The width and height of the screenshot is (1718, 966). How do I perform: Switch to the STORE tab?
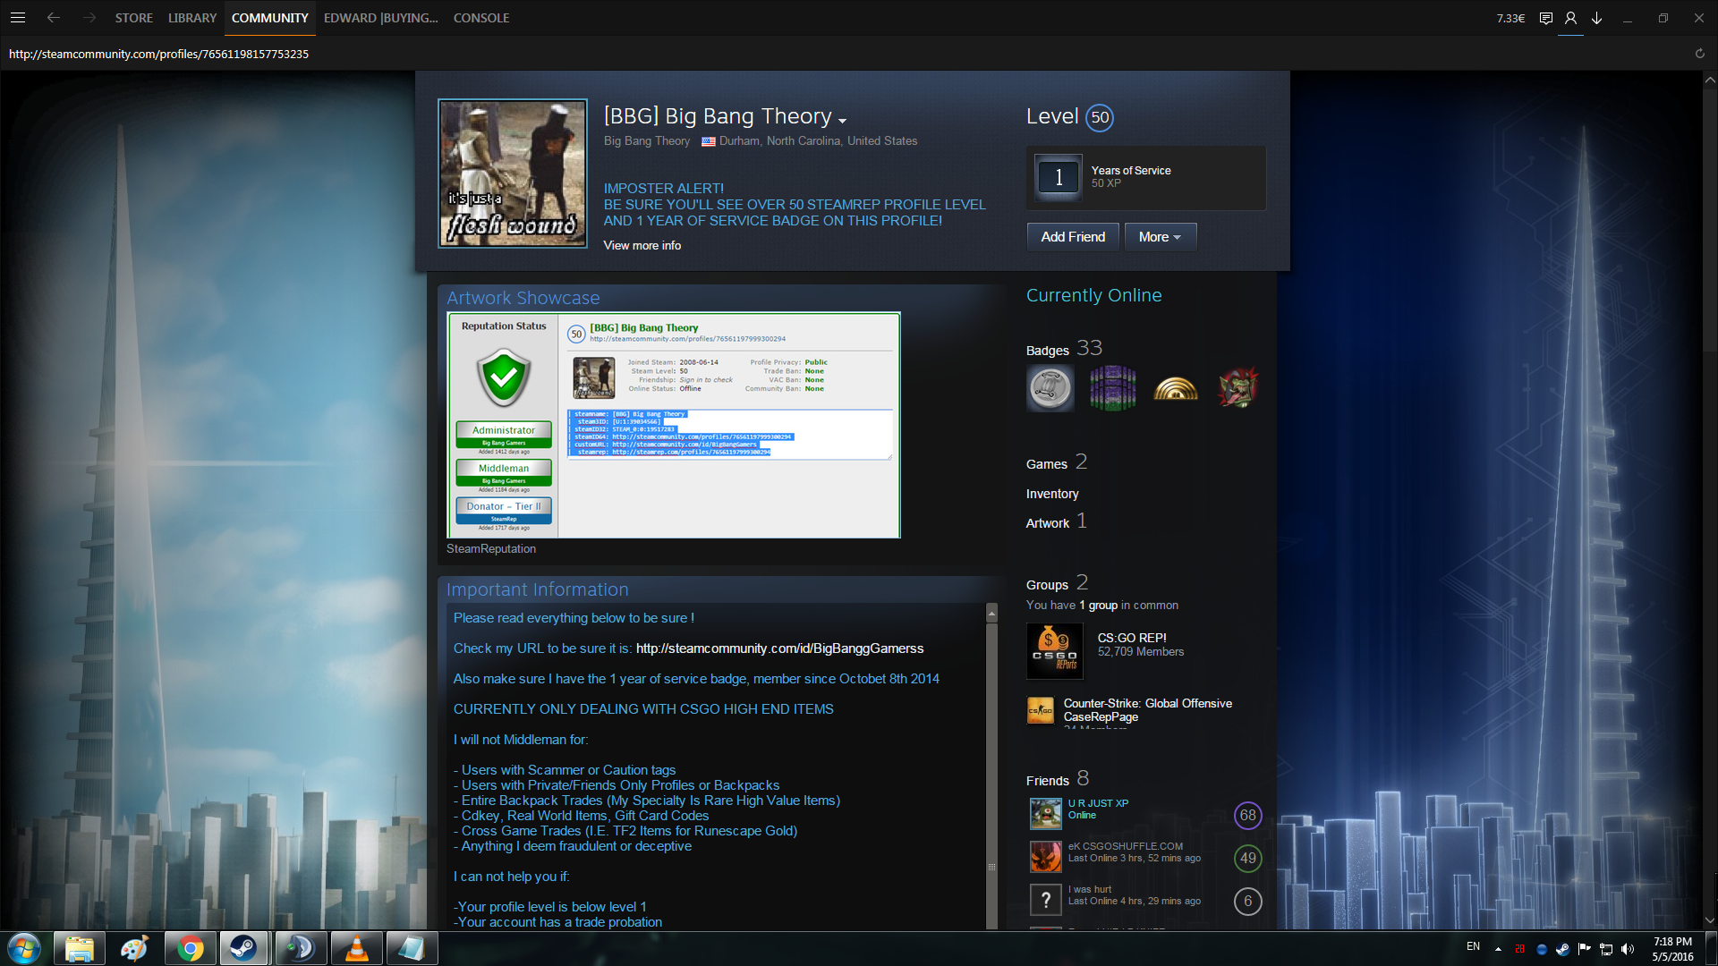pyautogui.click(x=133, y=18)
